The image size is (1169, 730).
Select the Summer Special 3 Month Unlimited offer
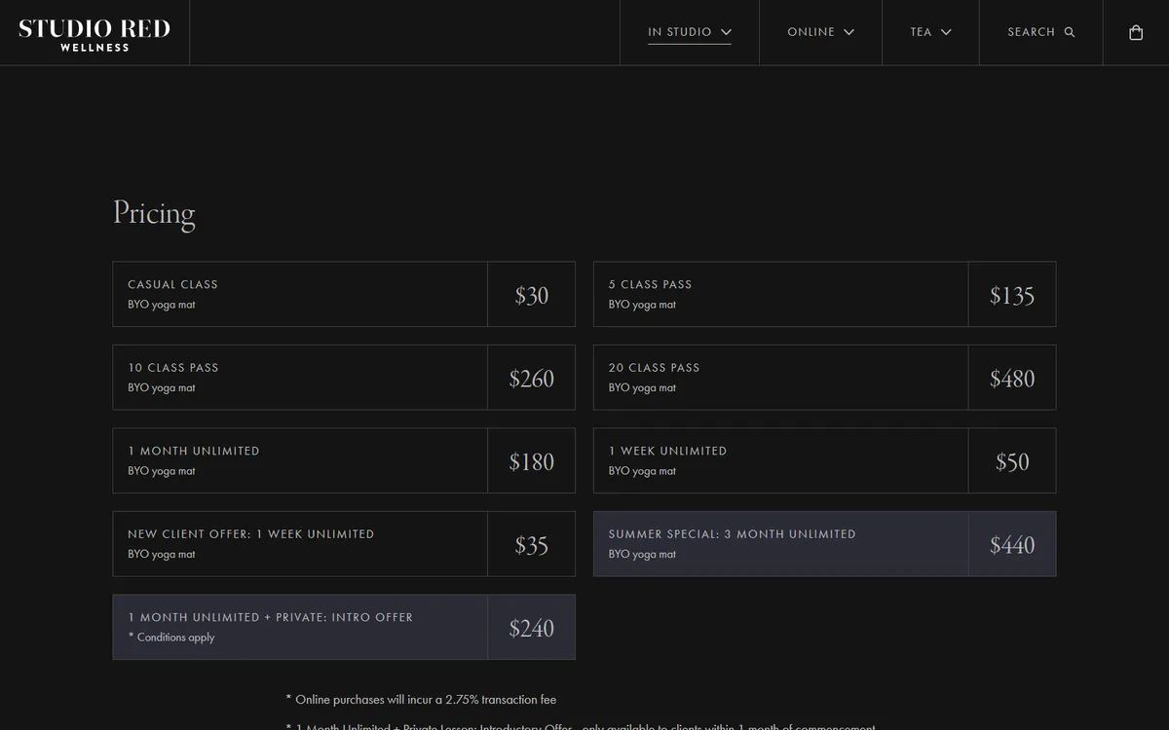(x=824, y=543)
